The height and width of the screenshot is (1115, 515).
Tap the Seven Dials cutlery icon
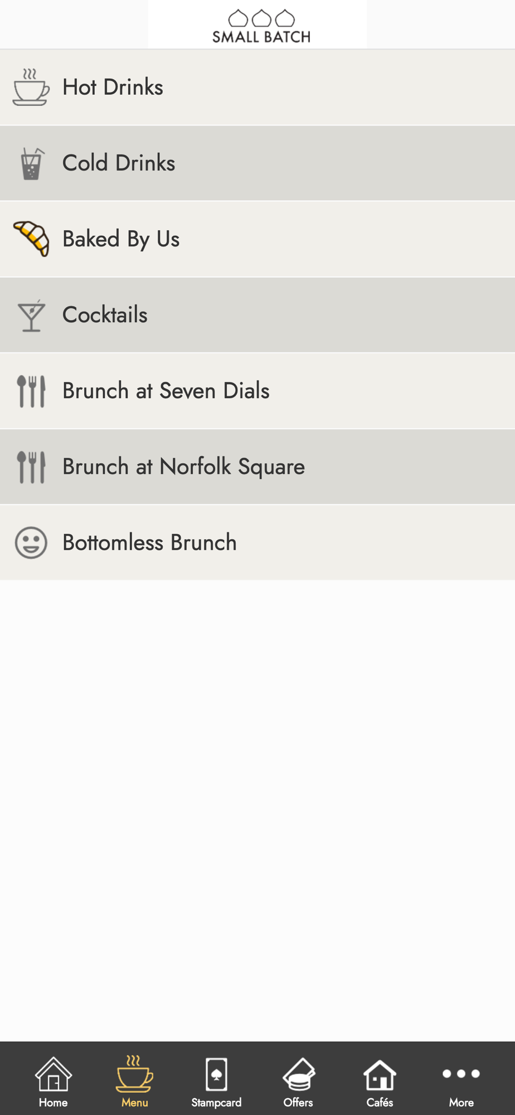31,391
